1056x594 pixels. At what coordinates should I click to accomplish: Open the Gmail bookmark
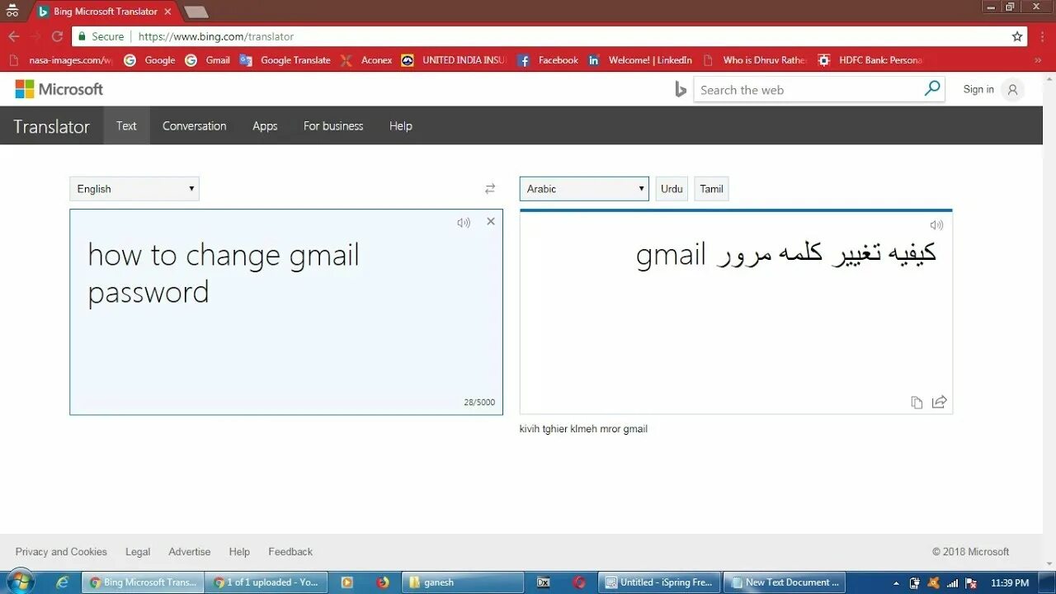pyautogui.click(x=208, y=60)
